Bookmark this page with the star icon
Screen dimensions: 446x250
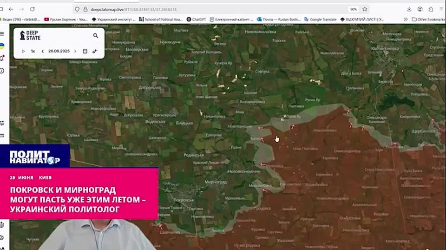pos(365,9)
